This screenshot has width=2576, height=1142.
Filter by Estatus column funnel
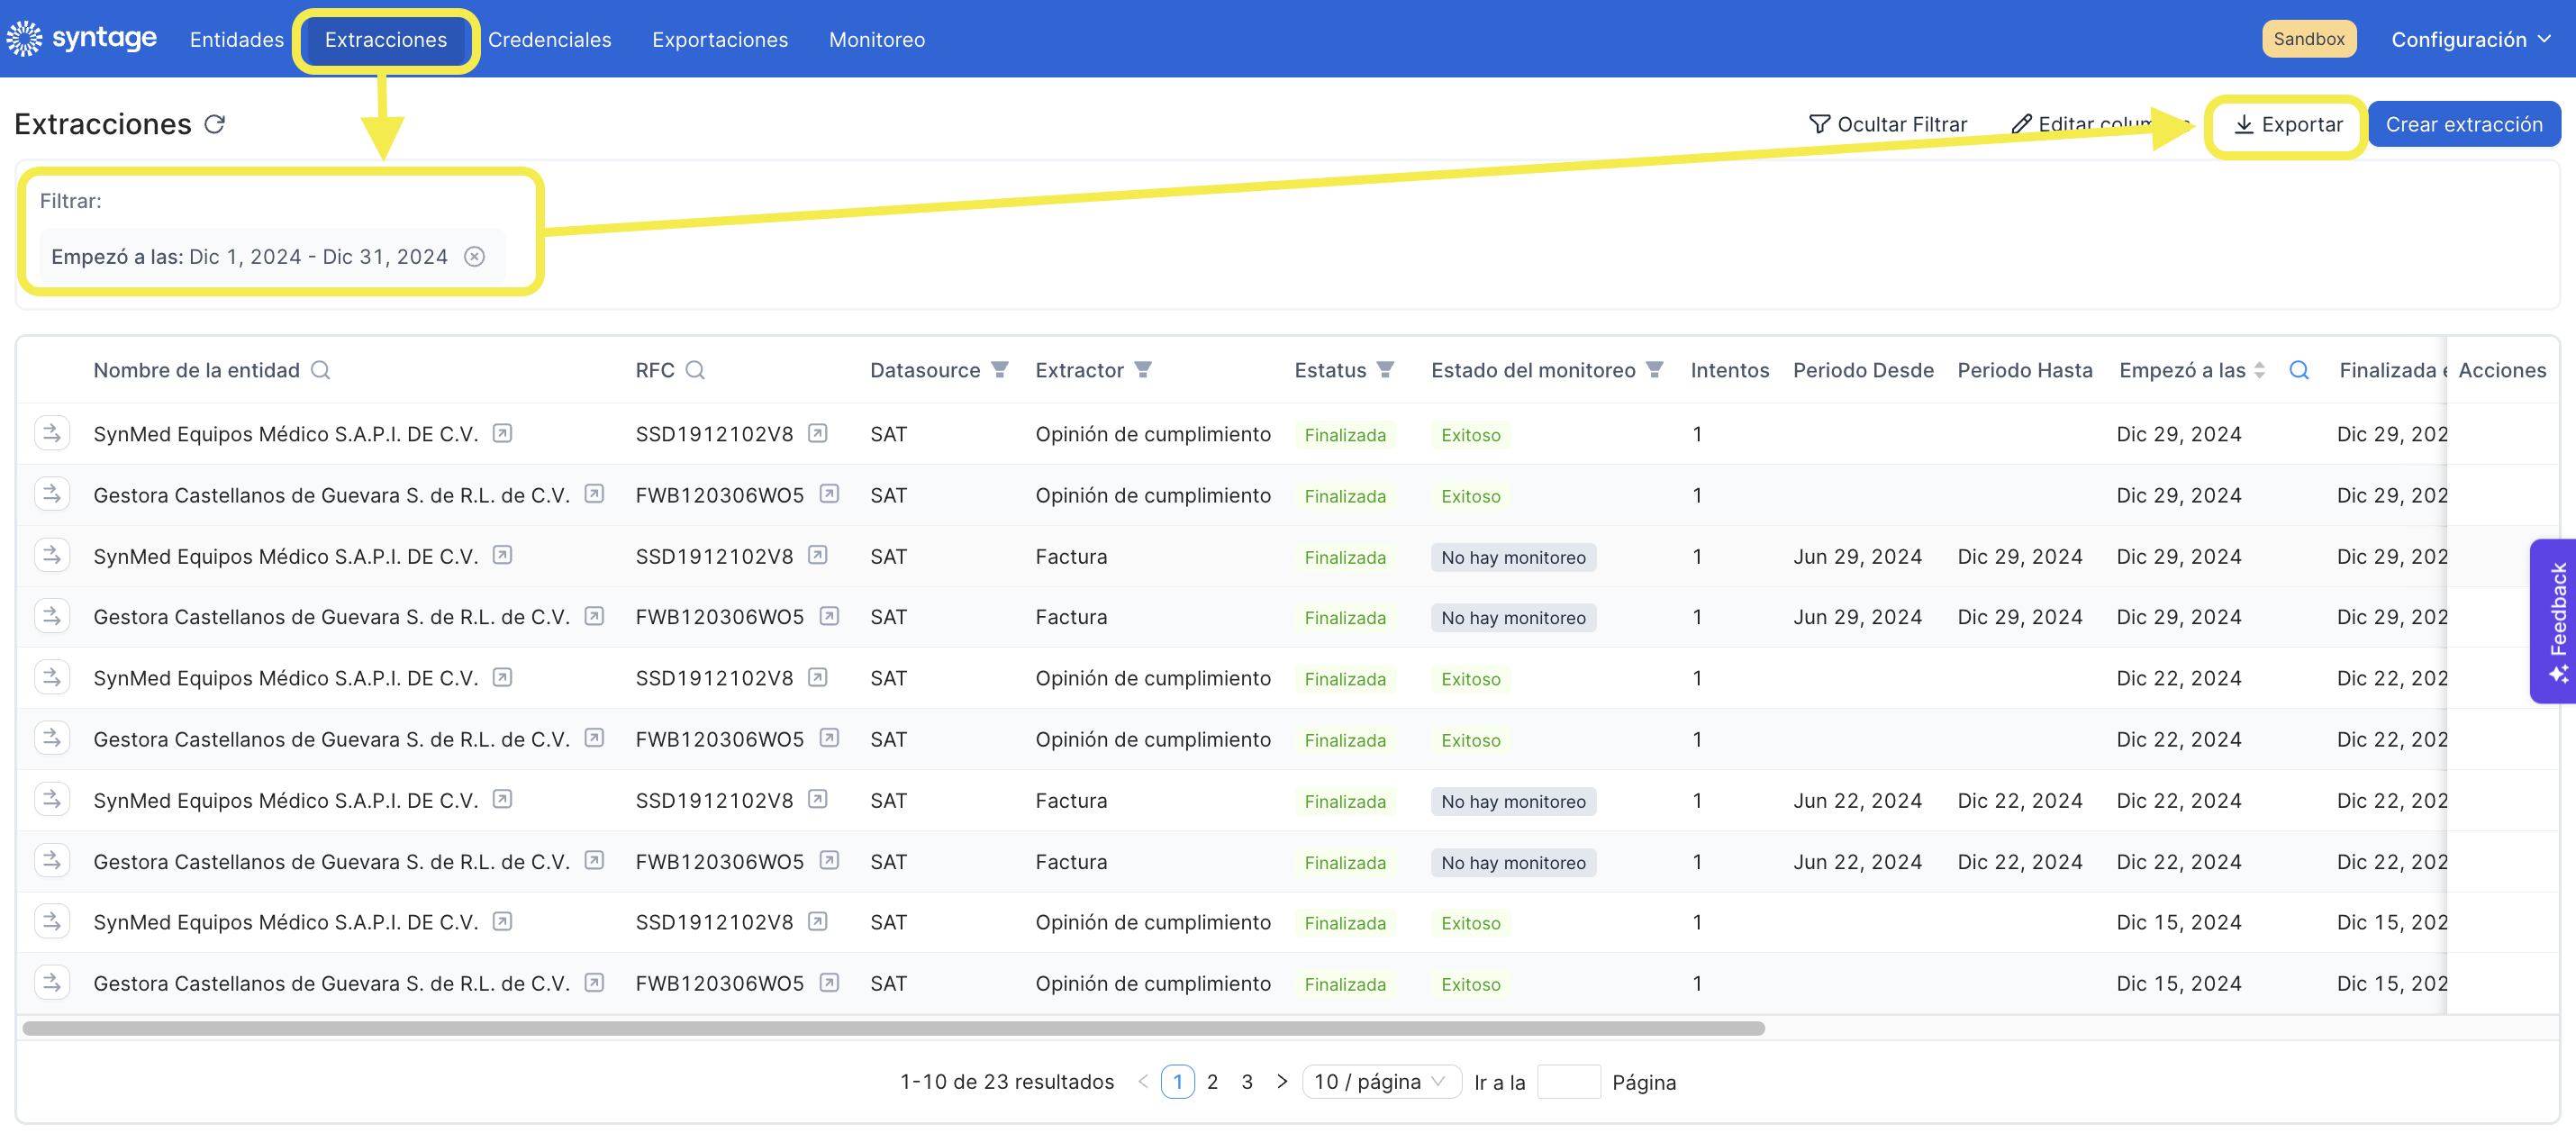click(x=1385, y=370)
